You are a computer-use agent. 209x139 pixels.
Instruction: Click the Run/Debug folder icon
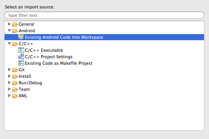pyautogui.click(x=15, y=83)
